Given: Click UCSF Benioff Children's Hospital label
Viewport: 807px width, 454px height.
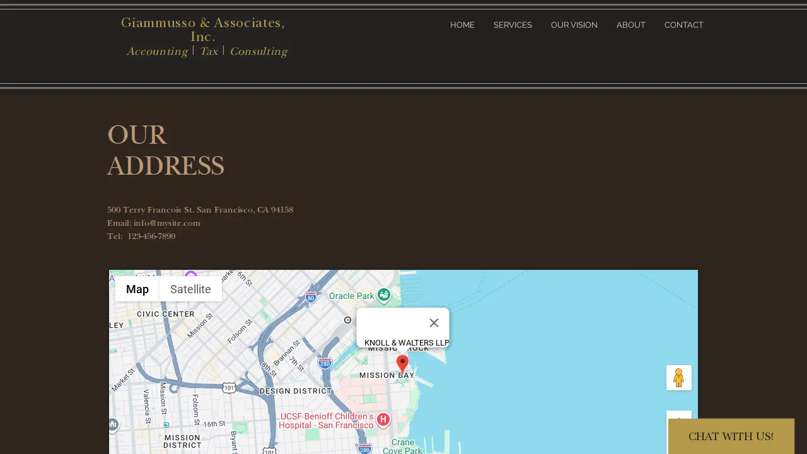Looking at the screenshot, I should [327, 421].
